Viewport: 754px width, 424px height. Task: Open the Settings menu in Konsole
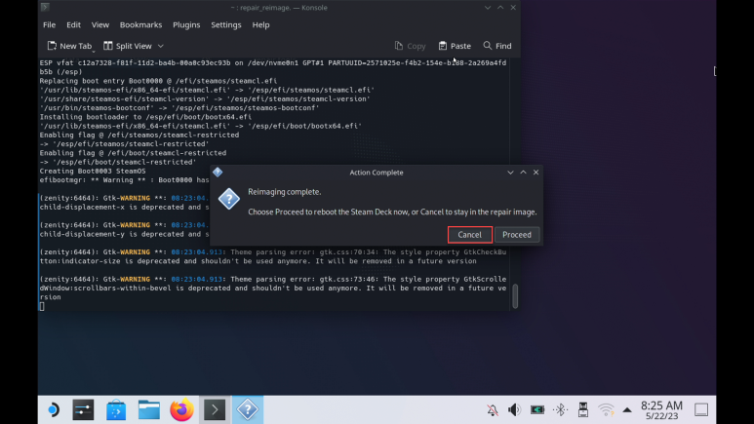[226, 25]
